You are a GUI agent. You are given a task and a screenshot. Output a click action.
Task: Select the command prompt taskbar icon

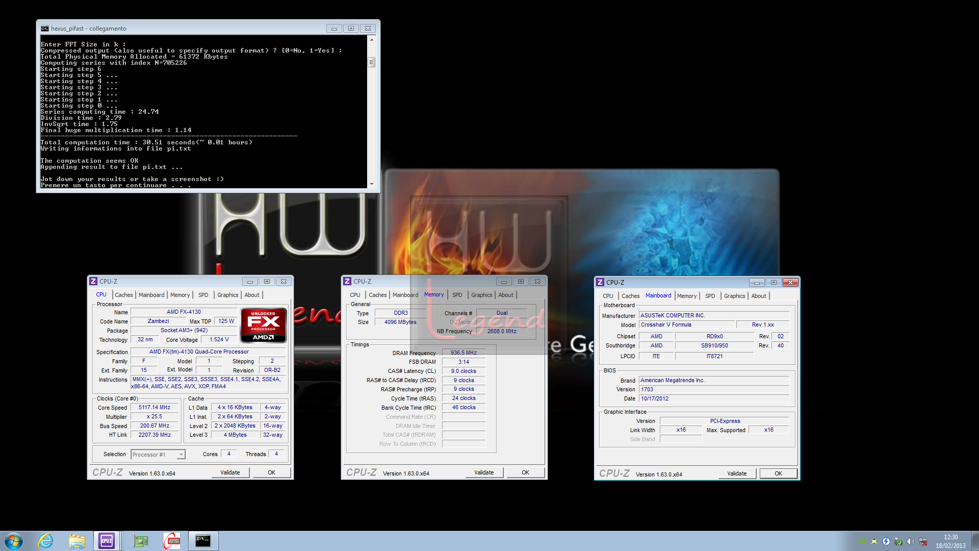click(203, 541)
